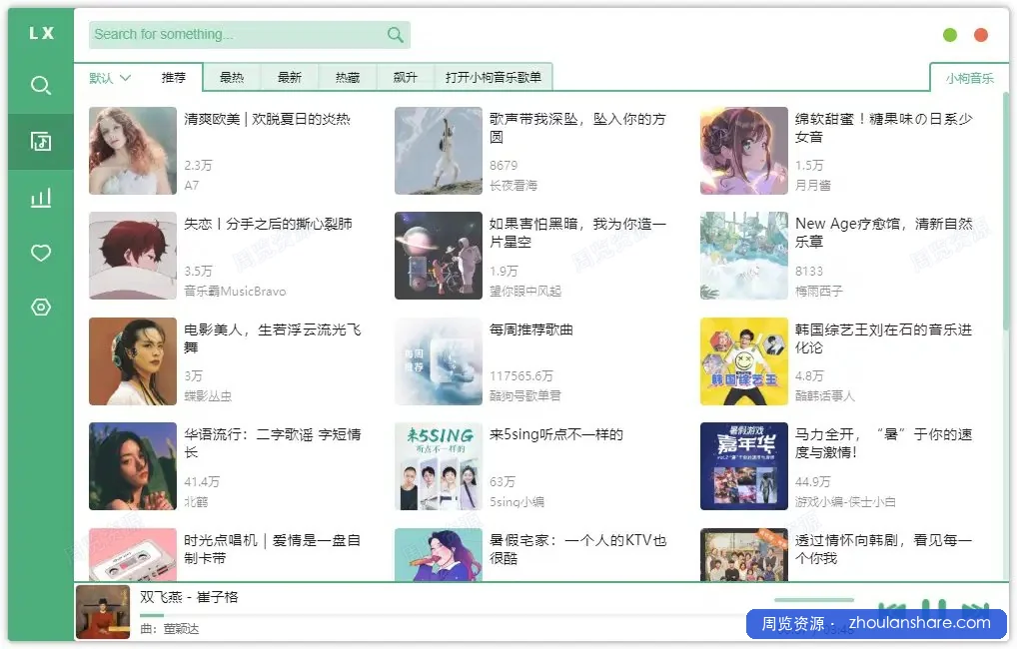
Task: Click now-playing title 双飞燕 - 崔子格
Action: (x=189, y=597)
